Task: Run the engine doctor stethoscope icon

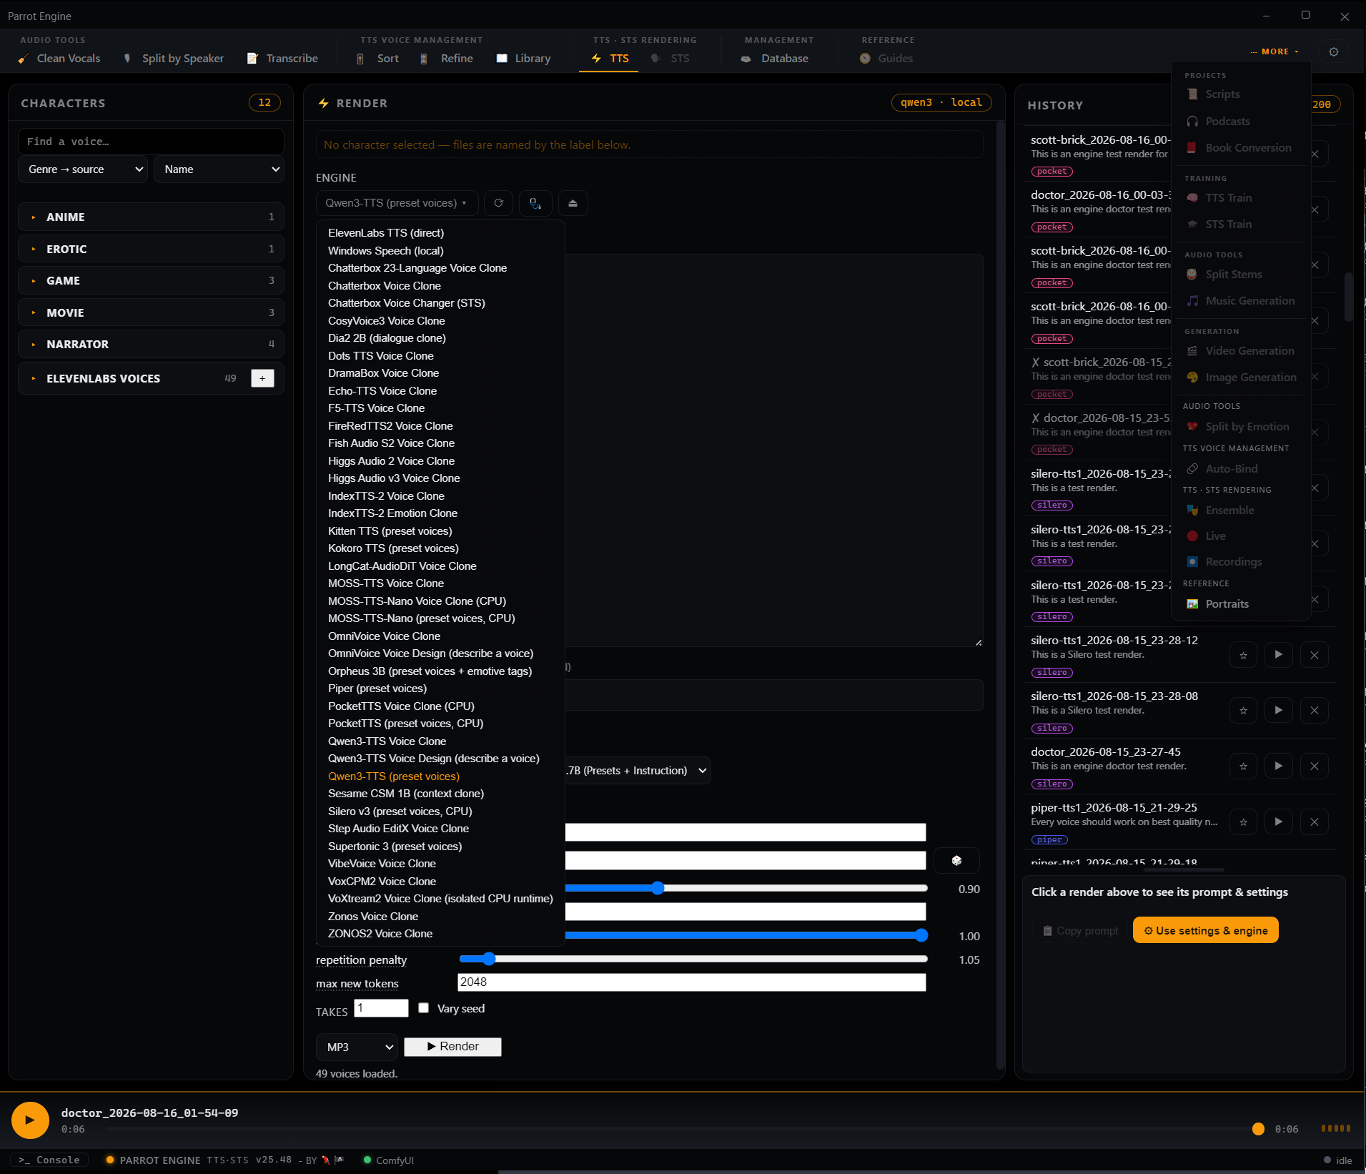Action: tap(535, 203)
